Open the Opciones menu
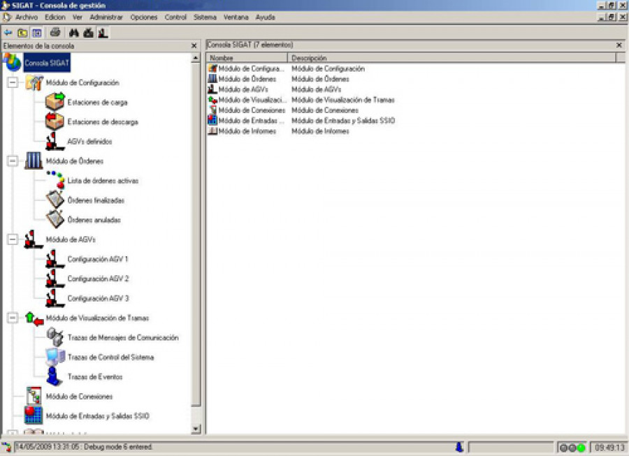The height and width of the screenshot is (456, 629). 143,17
